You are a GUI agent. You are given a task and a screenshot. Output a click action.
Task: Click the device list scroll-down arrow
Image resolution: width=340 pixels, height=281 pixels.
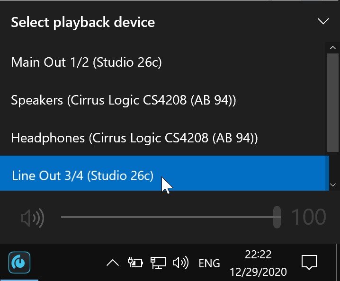(x=332, y=185)
